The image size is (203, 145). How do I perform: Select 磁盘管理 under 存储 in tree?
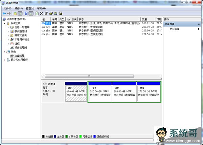click(19, 56)
